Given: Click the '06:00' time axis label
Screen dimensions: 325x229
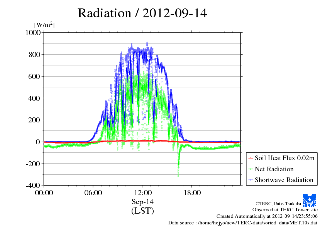Looking at the screenshot, I should pyautogui.click(x=93, y=193).
